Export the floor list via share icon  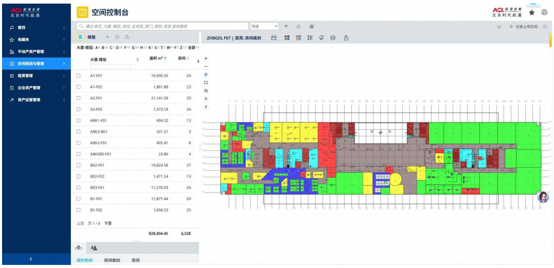pyautogui.click(x=127, y=37)
